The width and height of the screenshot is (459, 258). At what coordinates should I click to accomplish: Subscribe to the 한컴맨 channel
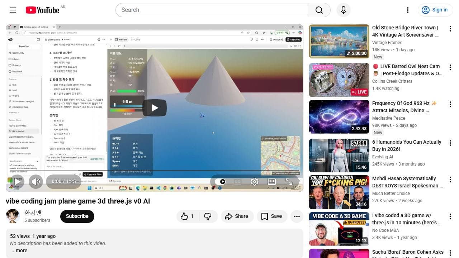[x=77, y=216]
